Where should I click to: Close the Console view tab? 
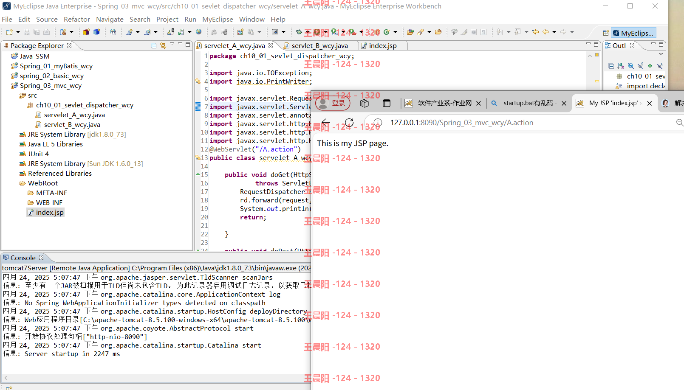pyautogui.click(x=41, y=258)
